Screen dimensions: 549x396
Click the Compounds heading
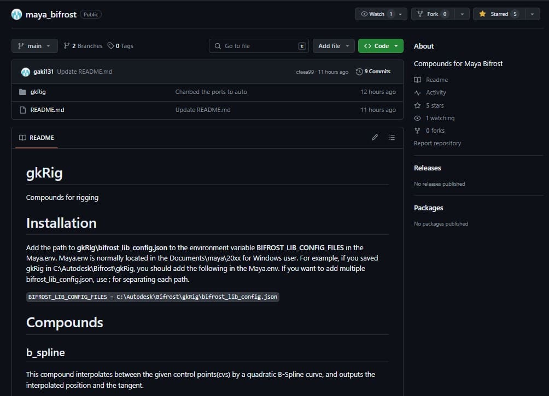[65, 322]
